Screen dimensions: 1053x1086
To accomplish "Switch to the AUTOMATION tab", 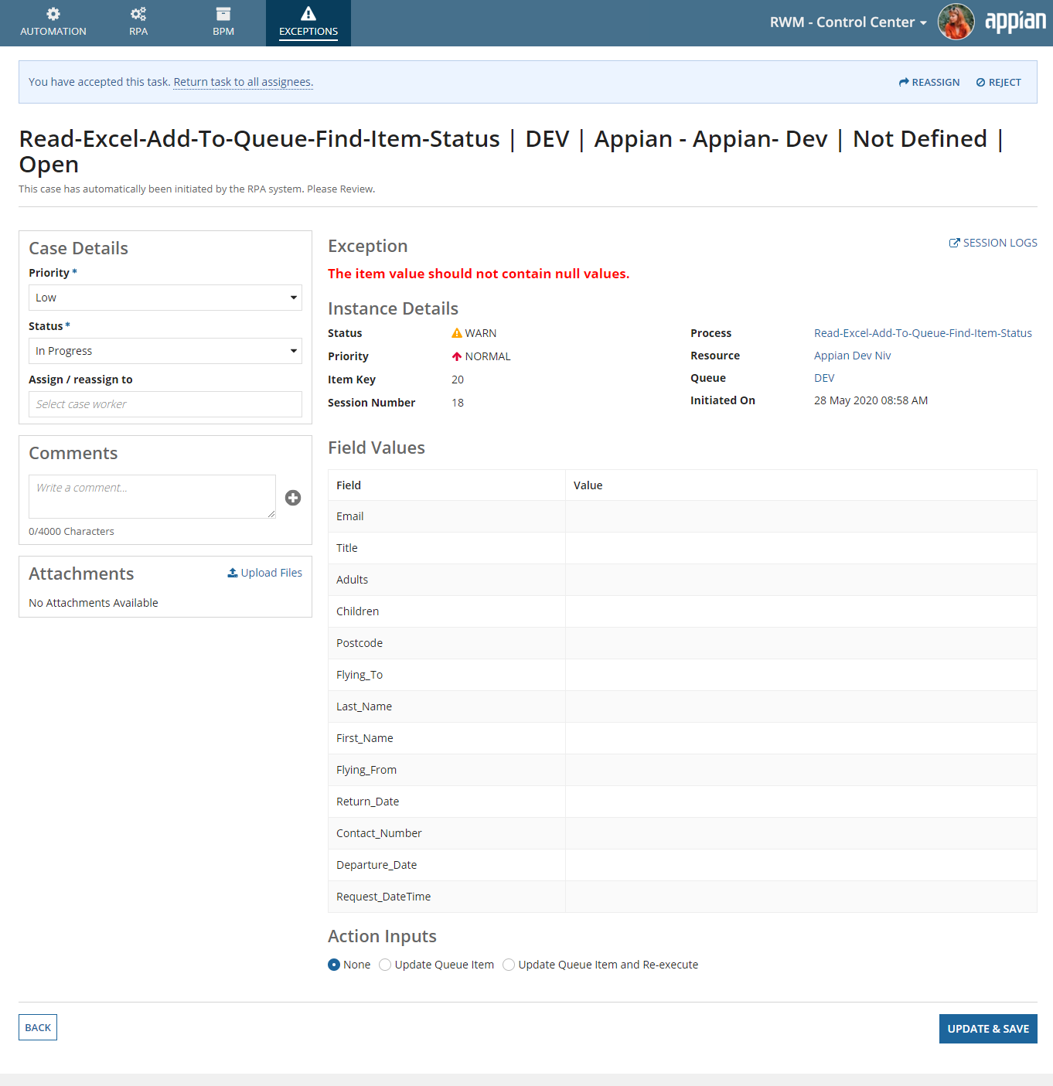I will click(x=53, y=23).
